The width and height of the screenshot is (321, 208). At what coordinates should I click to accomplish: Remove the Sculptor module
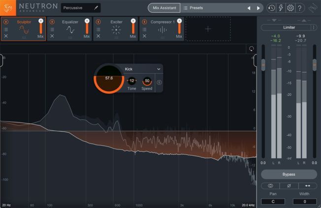point(6,36)
